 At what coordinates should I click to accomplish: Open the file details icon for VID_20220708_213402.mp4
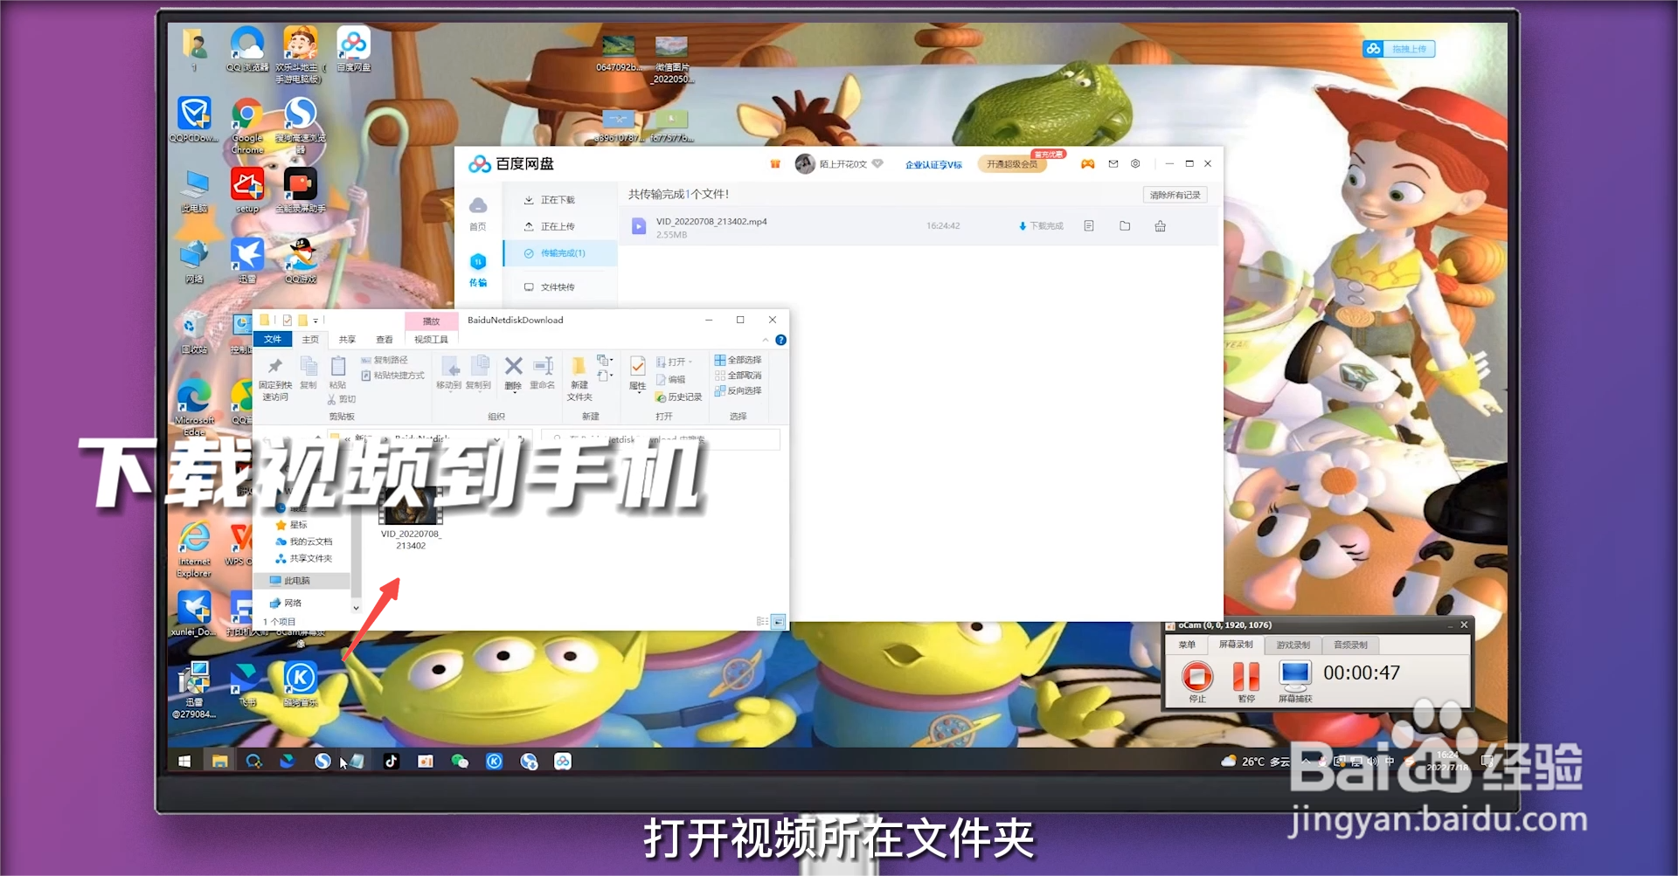click(1089, 226)
